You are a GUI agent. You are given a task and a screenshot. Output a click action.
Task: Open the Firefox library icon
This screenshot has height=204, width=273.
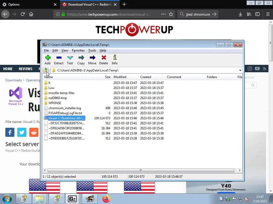point(249,14)
